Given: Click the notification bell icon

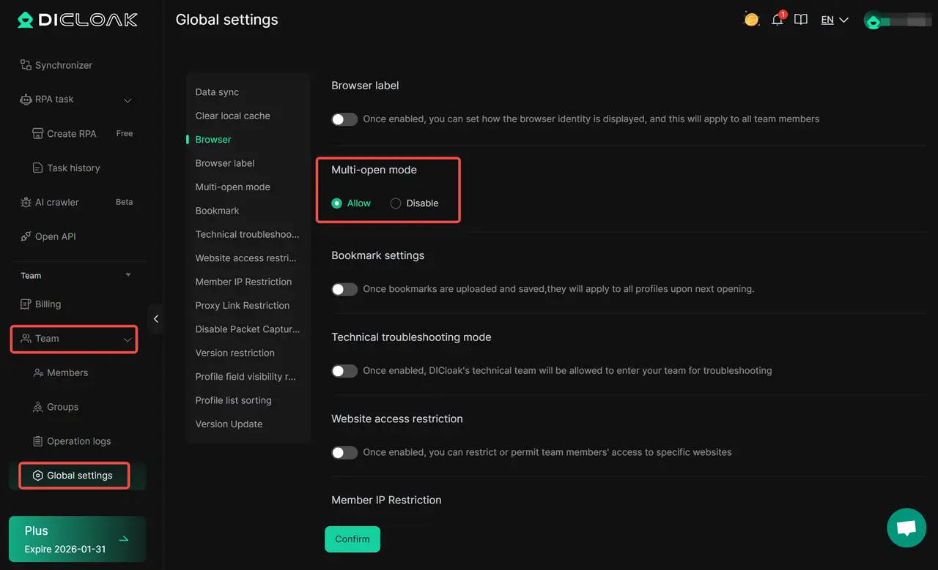Looking at the screenshot, I should point(777,20).
